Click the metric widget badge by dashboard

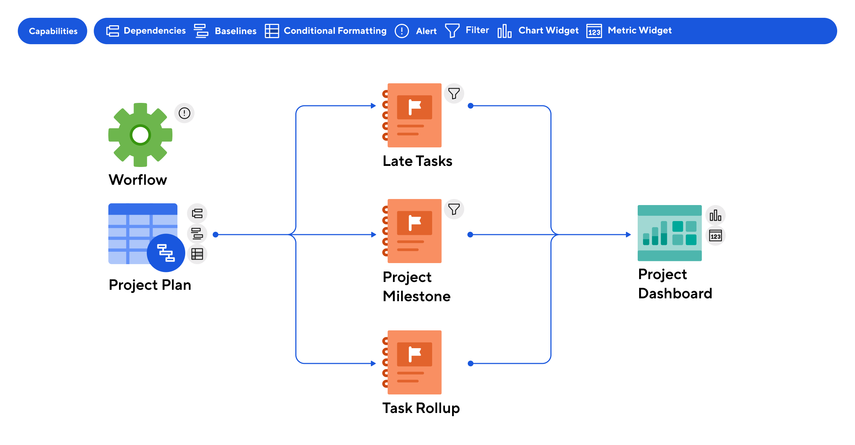[715, 236]
